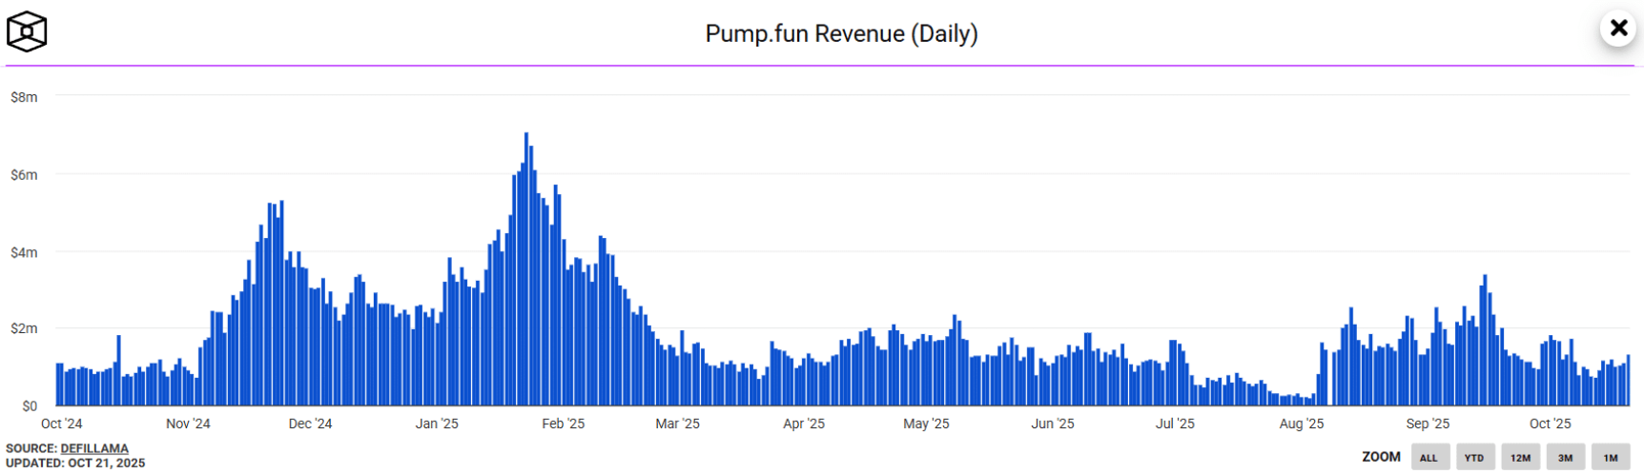Set zoom range to ALL
The width and height of the screenshot is (1644, 474).
pyautogui.click(x=1428, y=458)
